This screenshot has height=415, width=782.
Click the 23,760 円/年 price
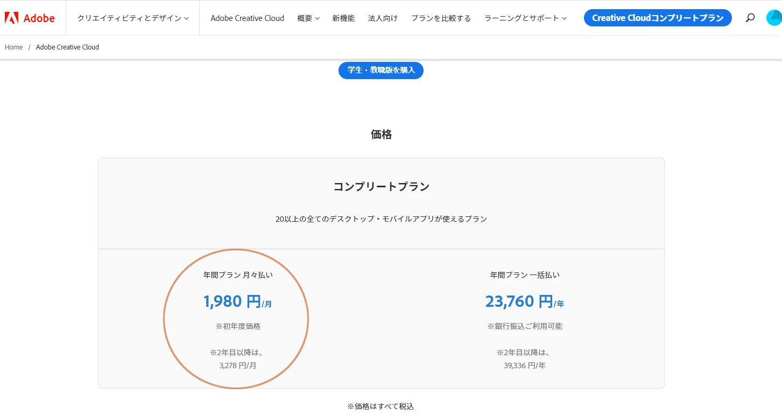(525, 301)
